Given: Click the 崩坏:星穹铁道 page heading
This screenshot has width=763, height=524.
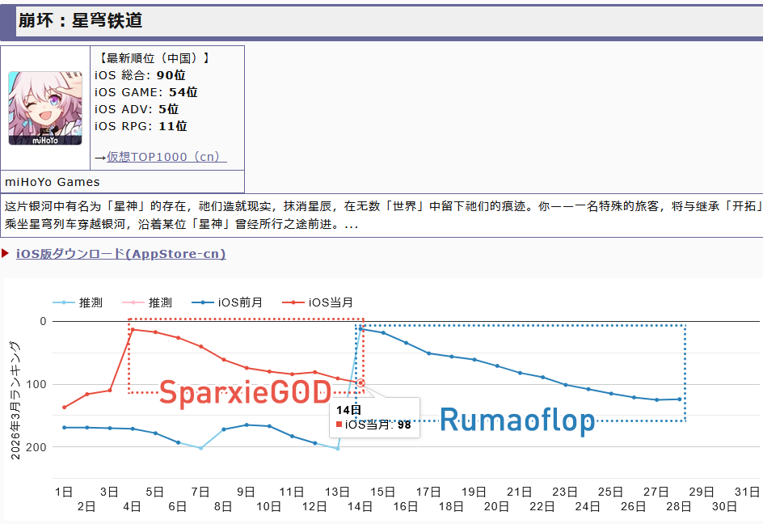Looking at the screenshot, I should pyautogui.click(x=80, y=20).
